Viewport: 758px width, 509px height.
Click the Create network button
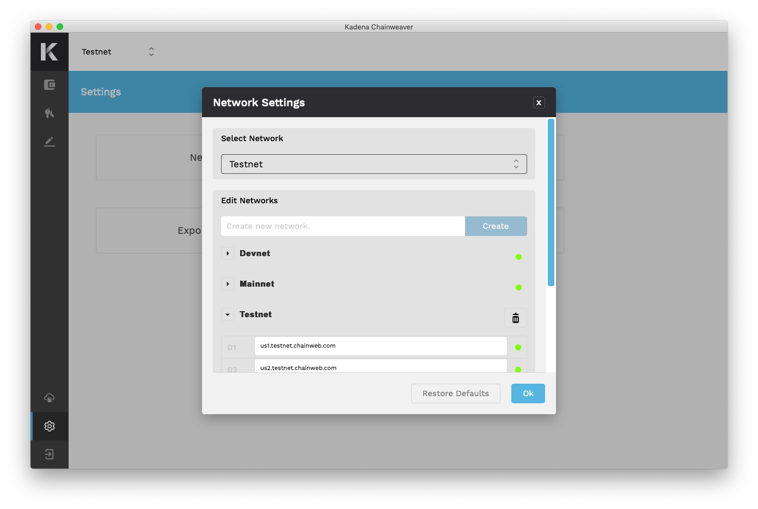pos(496,226)
